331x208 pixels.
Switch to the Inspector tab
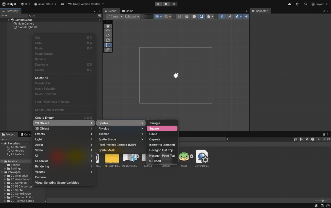pyautogui.click(x=260, y=11)
